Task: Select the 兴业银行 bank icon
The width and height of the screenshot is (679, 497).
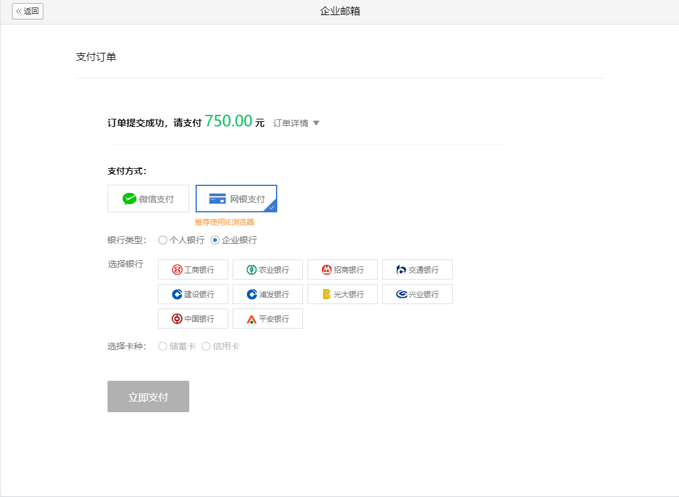Action: 417,293
